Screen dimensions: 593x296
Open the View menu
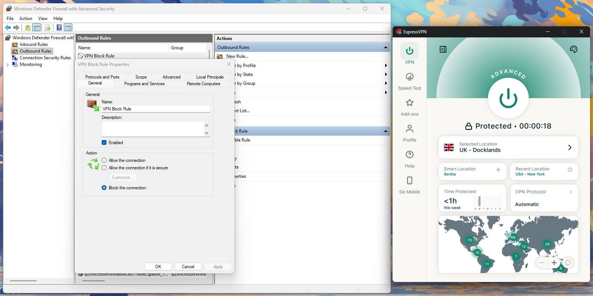(x=43, y=19)
